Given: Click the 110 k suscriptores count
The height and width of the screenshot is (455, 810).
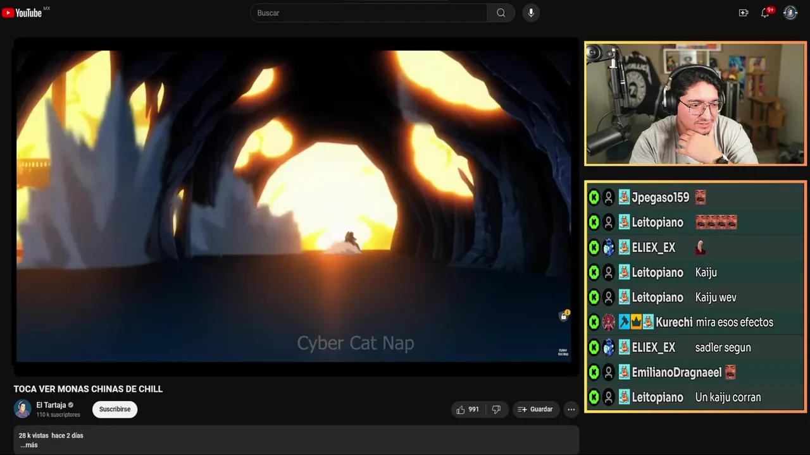Looking at the screenshot, I should coord(58,415).
